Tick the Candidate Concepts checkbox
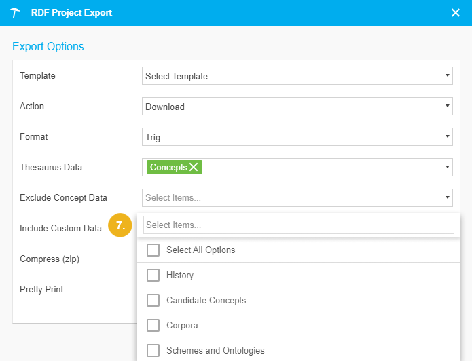This screenshot has height=361, width=472. pyautogui.click(x=153, y=301)
